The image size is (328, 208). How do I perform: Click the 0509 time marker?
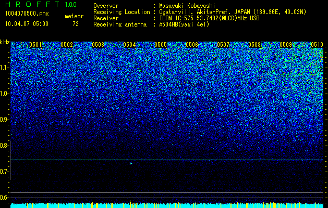(x=286, y=45)
